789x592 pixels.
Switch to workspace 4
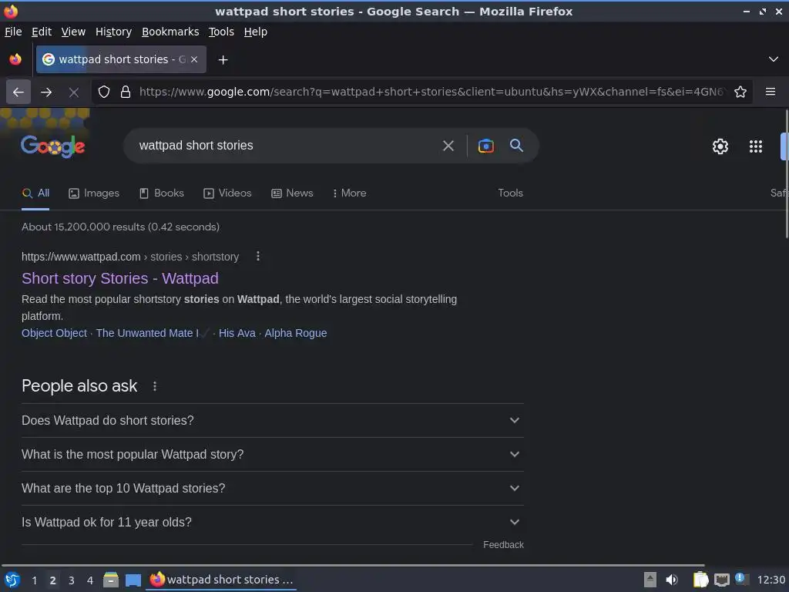pos(90,580)
